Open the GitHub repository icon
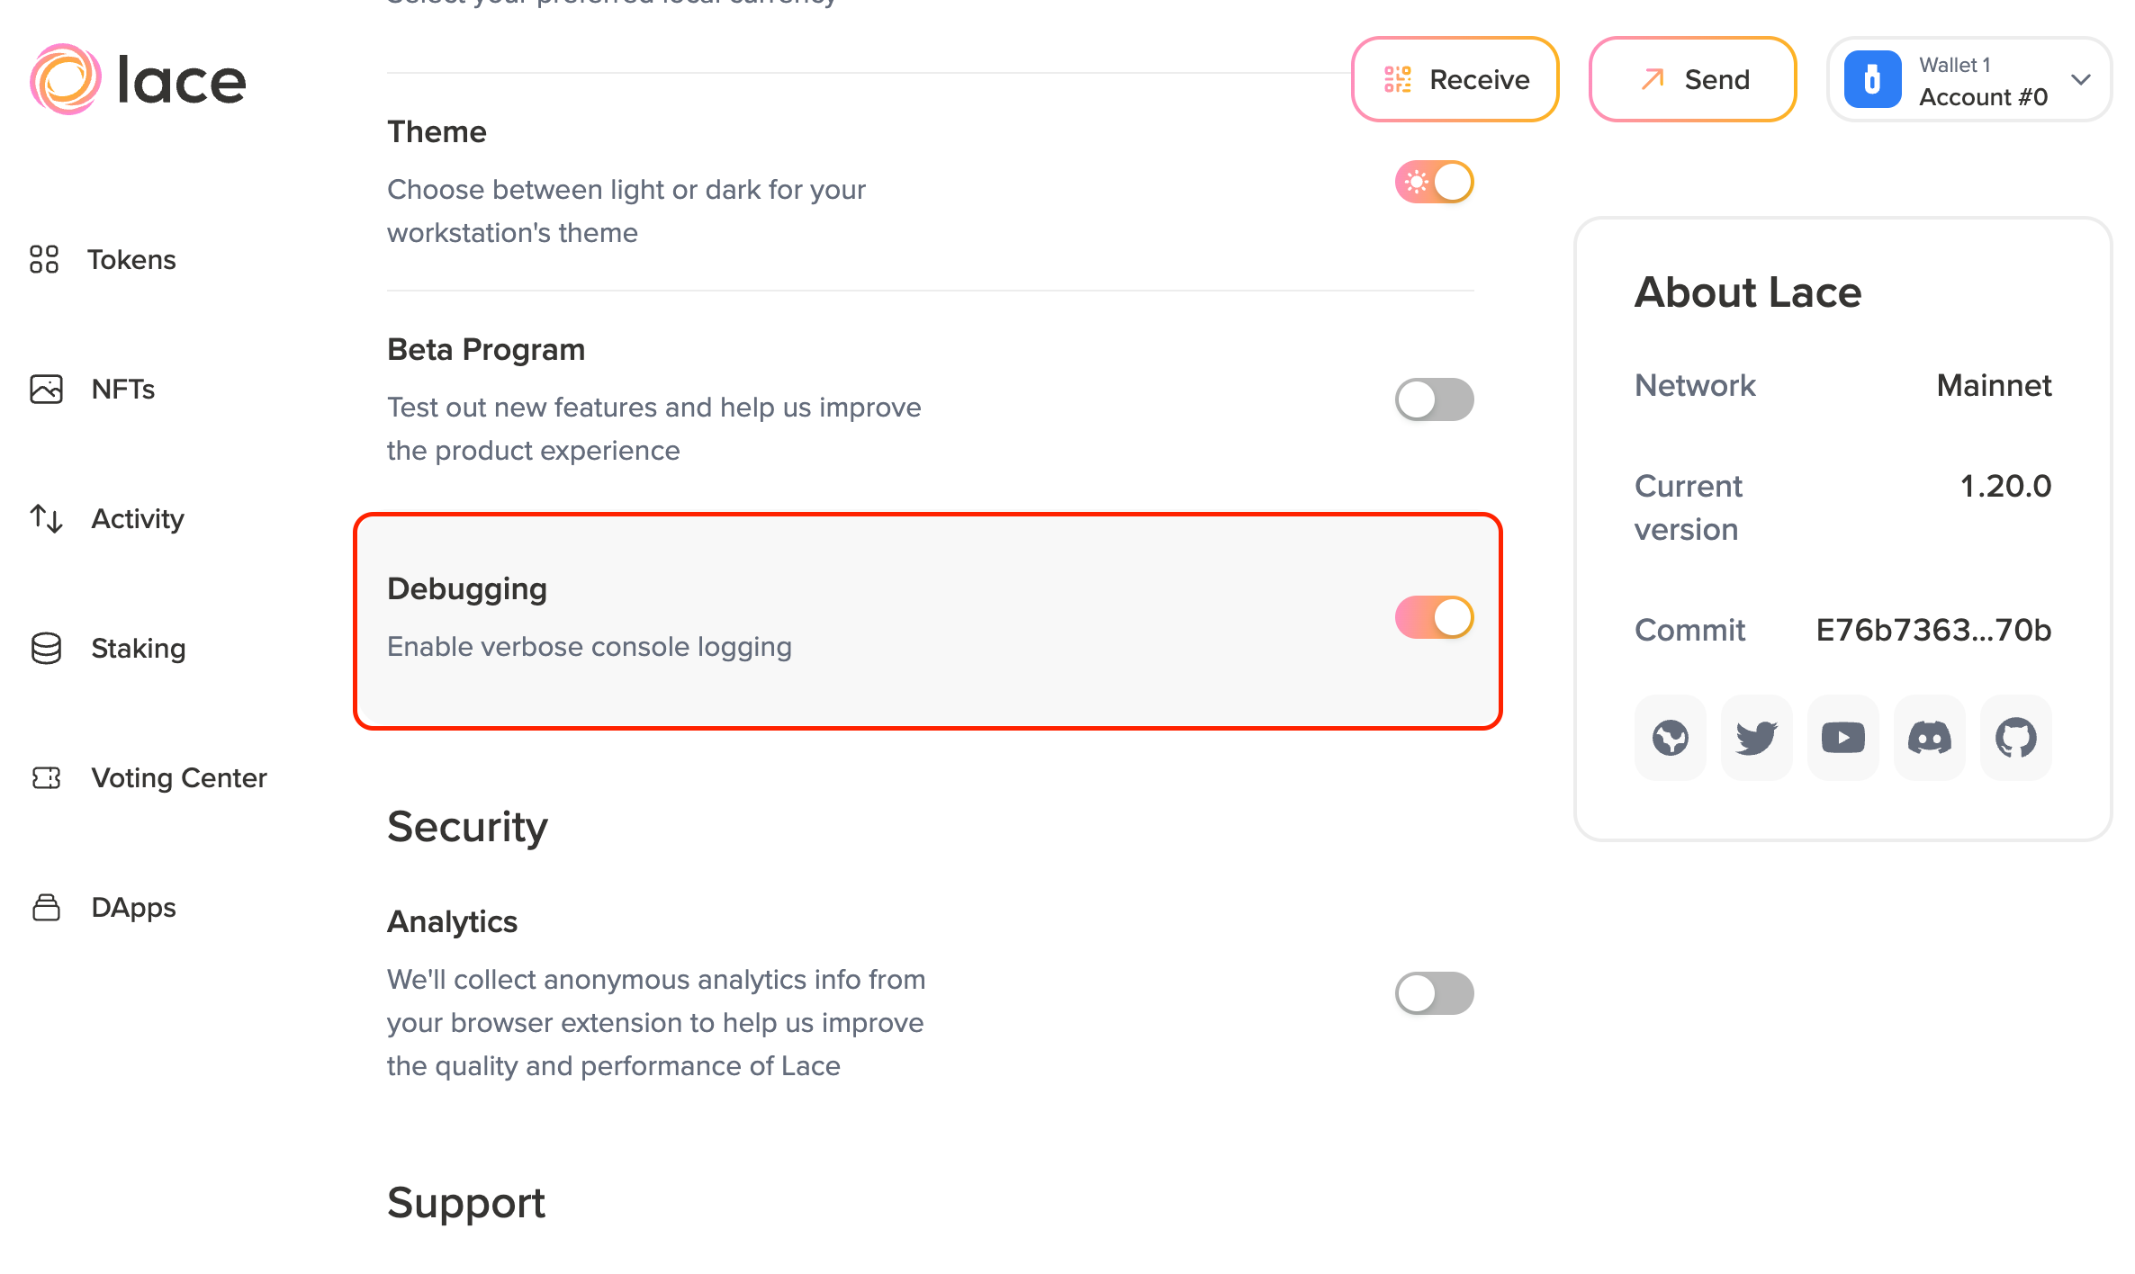This screenshot has width=2135, height=1274. [2015, 738]
